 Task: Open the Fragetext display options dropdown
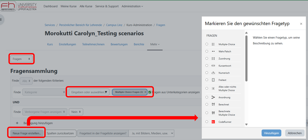(x=151, y=133)
